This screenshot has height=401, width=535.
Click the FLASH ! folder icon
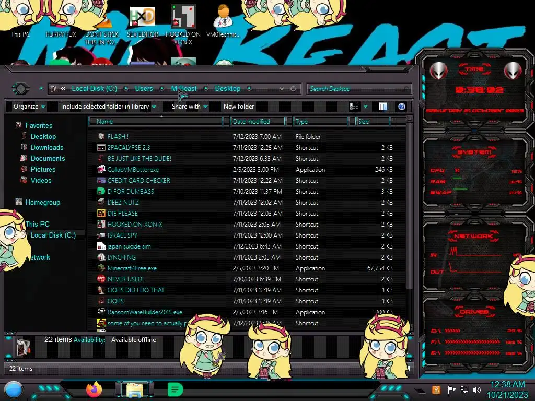(x=101, y=136)
